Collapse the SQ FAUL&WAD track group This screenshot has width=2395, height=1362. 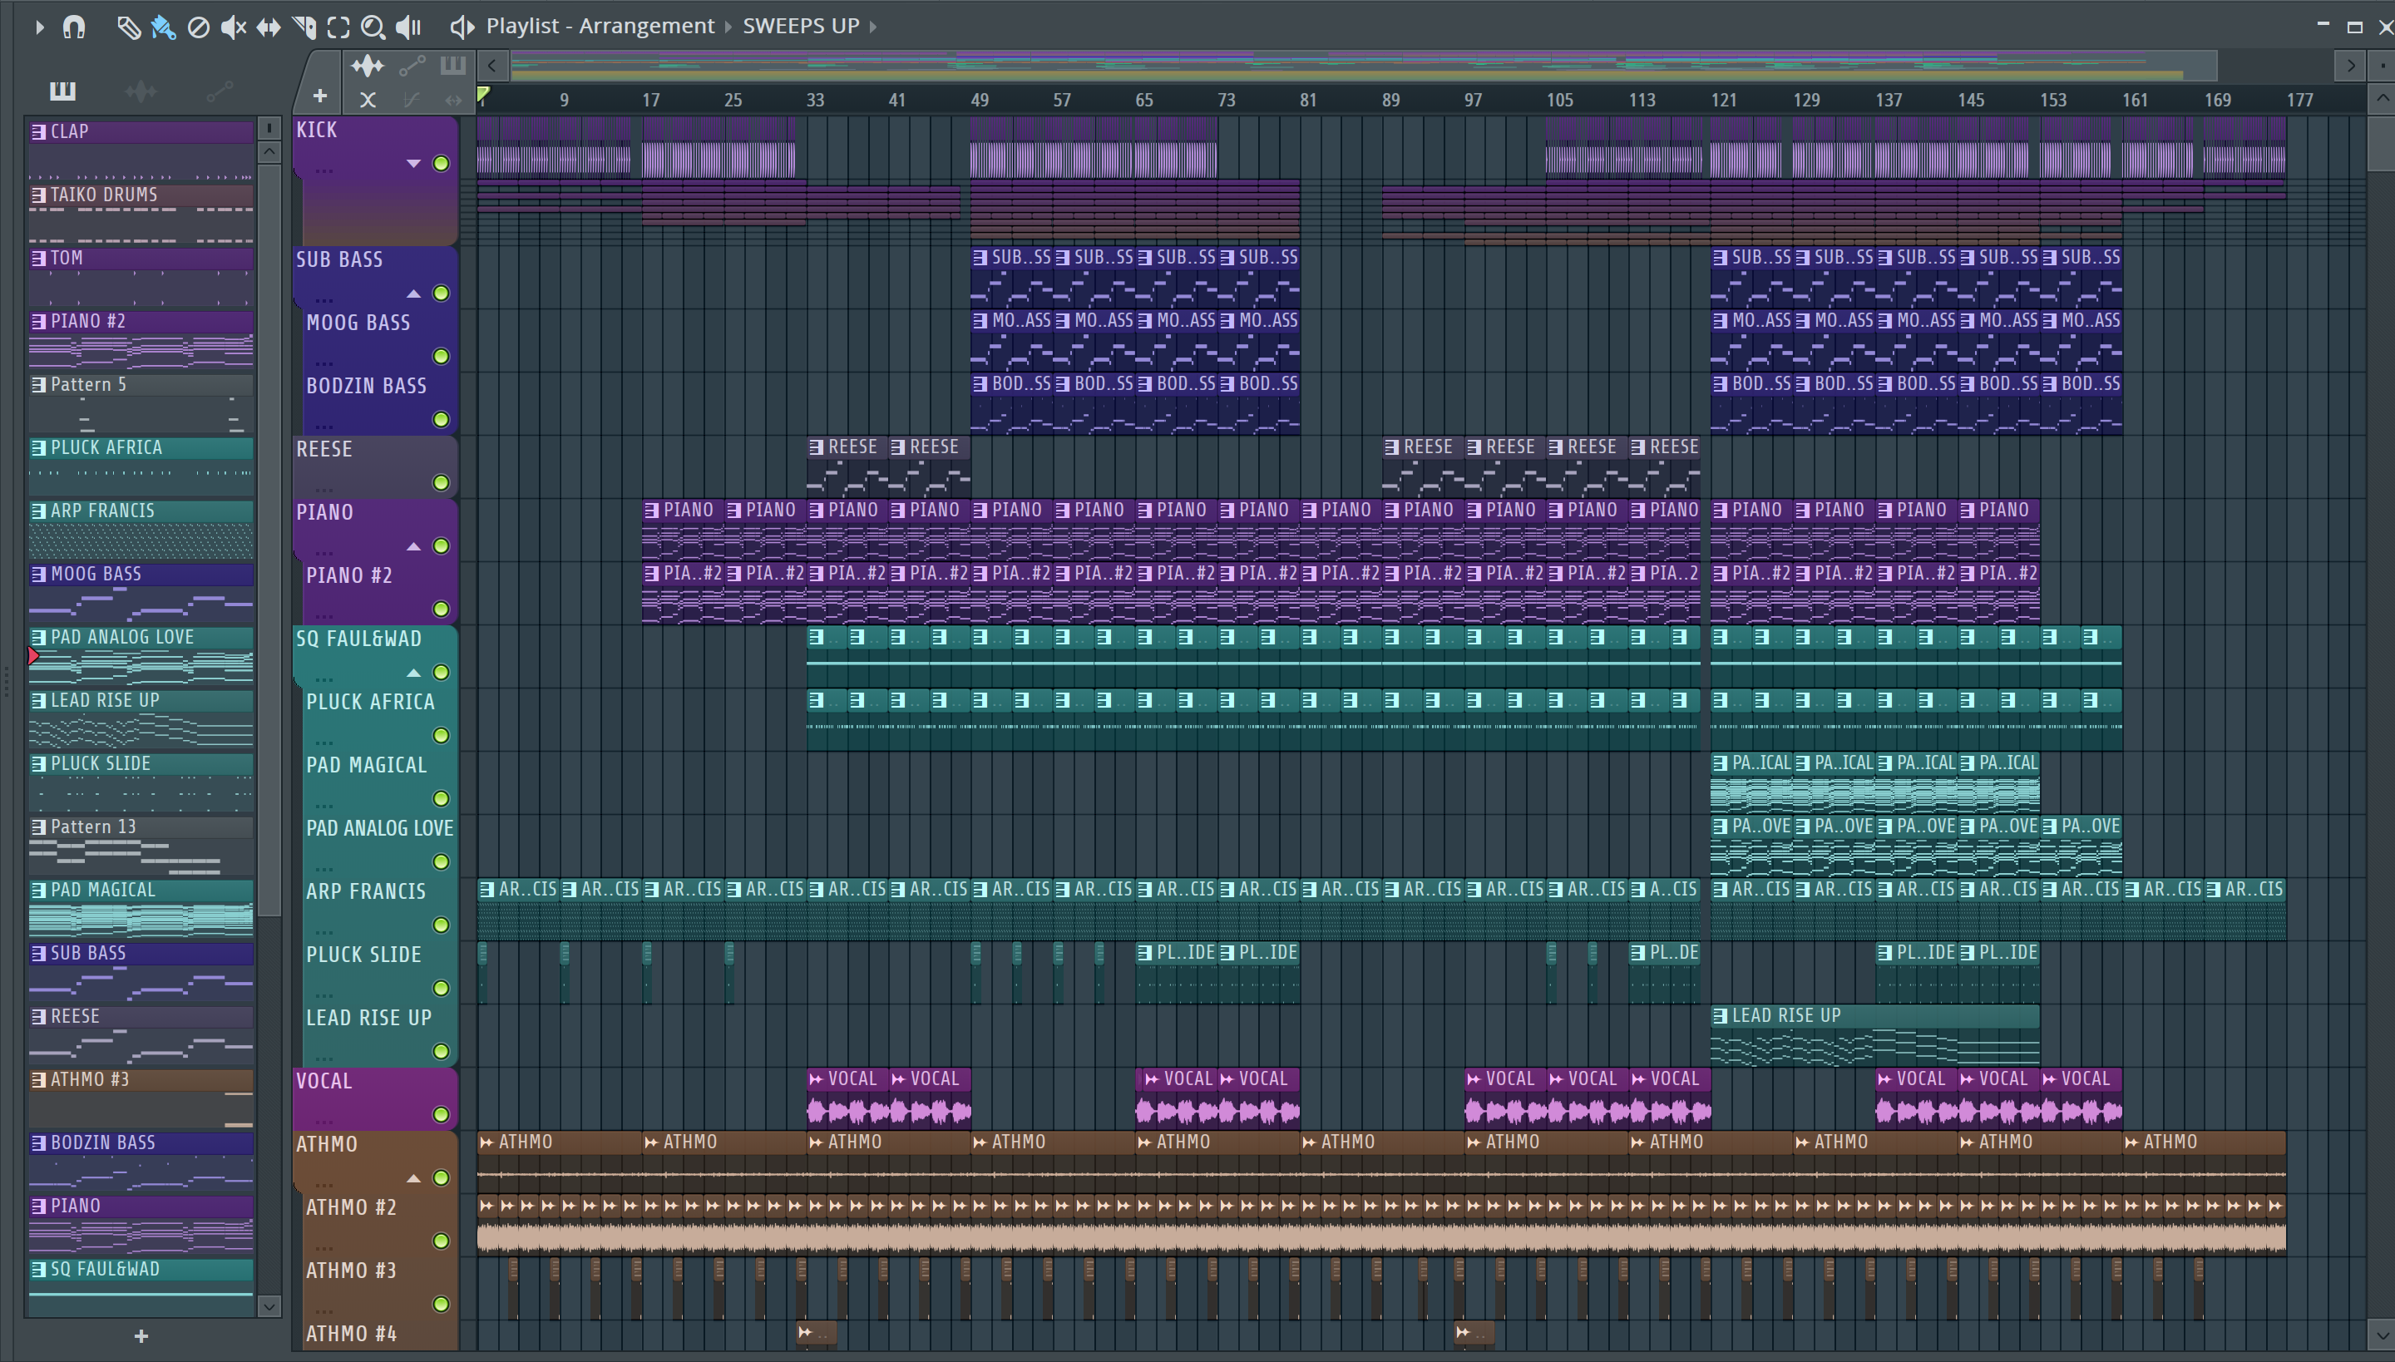(413, 673)
